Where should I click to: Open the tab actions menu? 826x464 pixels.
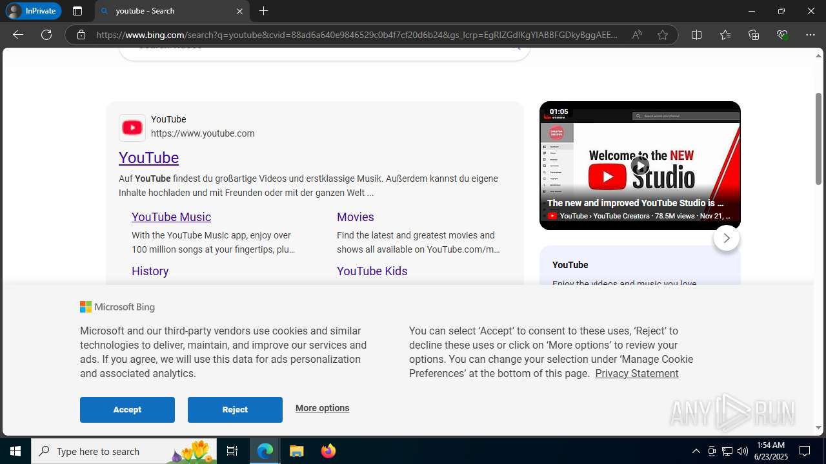[x=77, y=11]
